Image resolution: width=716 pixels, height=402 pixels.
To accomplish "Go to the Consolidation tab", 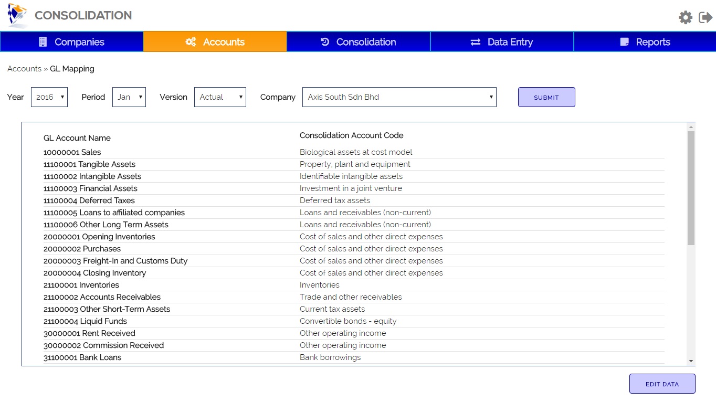I will pyautogui.click(x=359, y=42).
